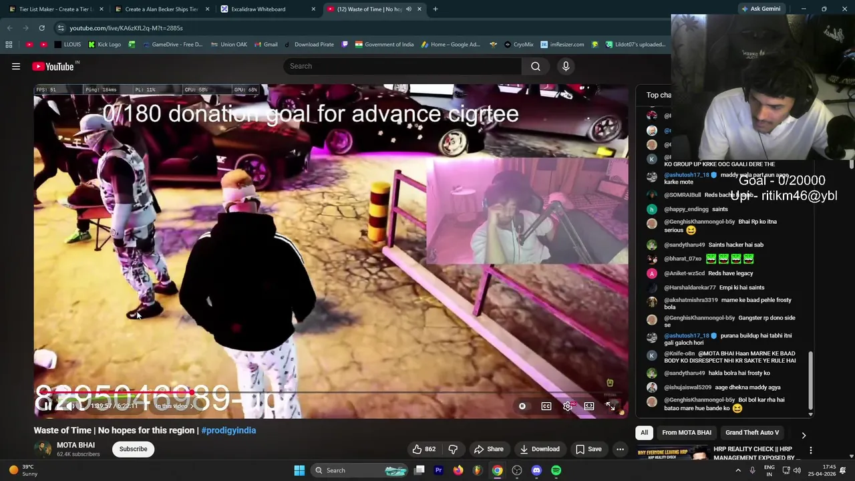The height and width of the screenshot is (481, 855).
Task: Open MOTA BHAI channel avatar
Action: [42, 449]
